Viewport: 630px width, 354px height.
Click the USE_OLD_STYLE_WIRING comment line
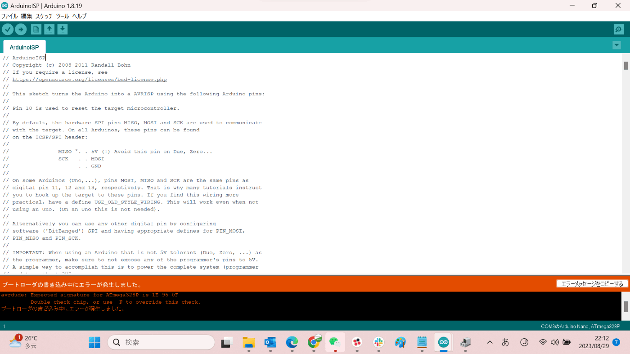[x=130, y=202]
